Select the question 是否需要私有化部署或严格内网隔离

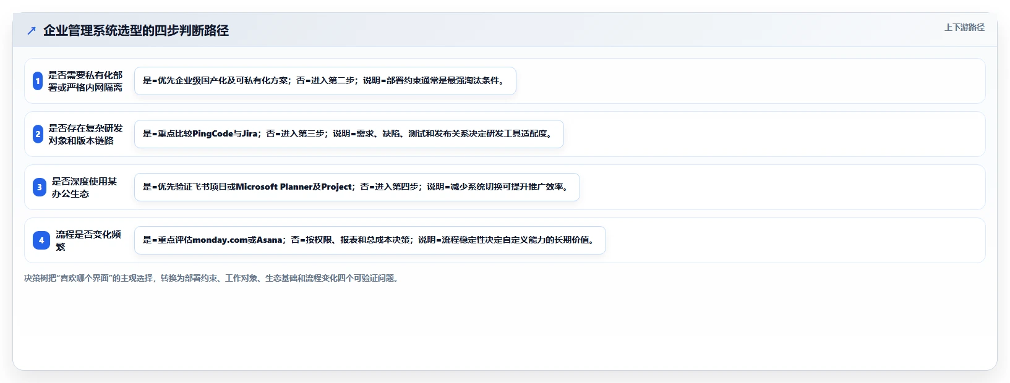(85, 81)
